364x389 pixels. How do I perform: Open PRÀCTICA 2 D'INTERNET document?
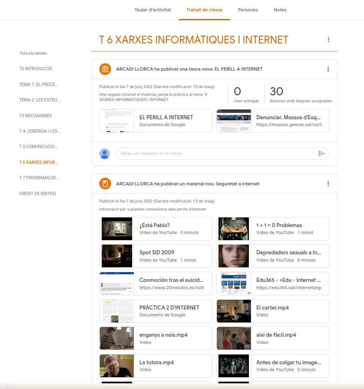(156, 311)
